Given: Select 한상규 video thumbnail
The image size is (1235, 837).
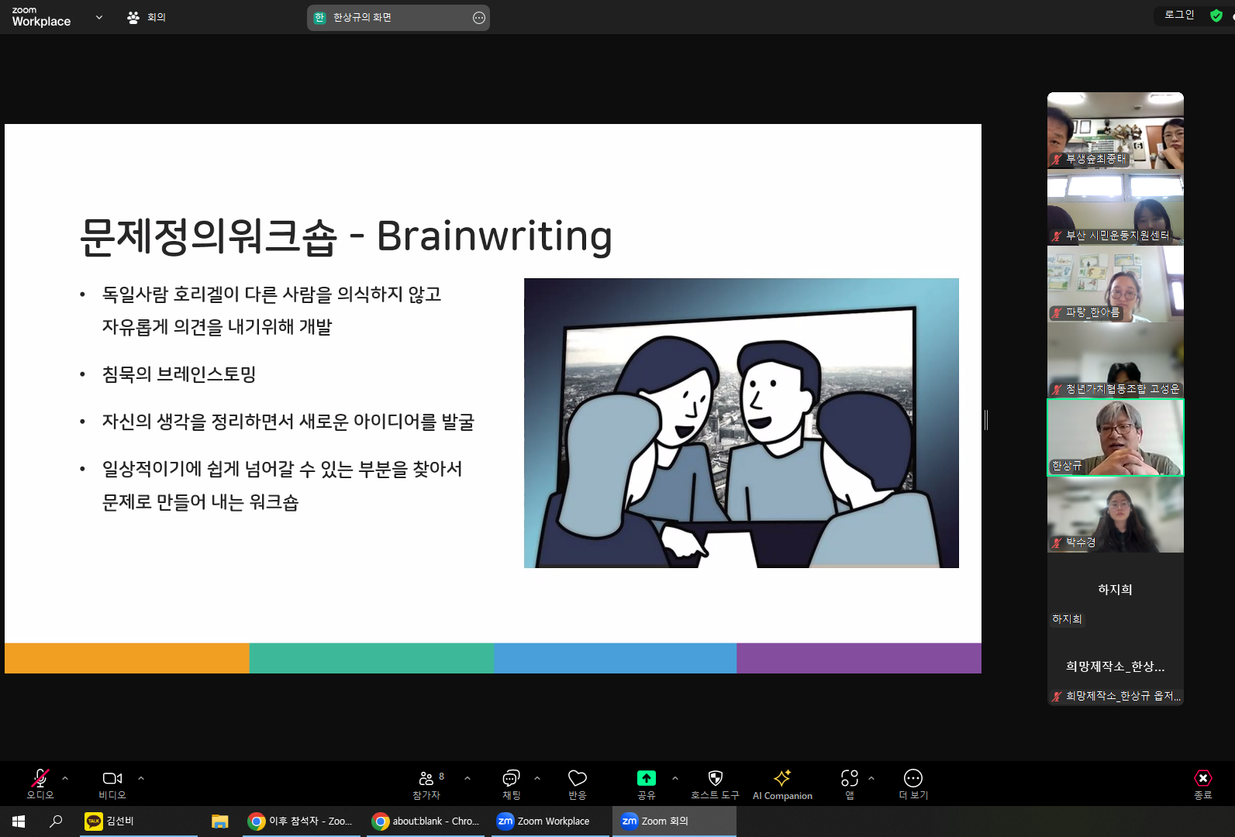Looking at the screenshot, I should tap(1115, 437).
